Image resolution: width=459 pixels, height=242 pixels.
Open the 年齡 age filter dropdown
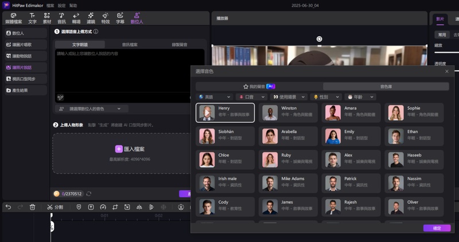point(361,97)
